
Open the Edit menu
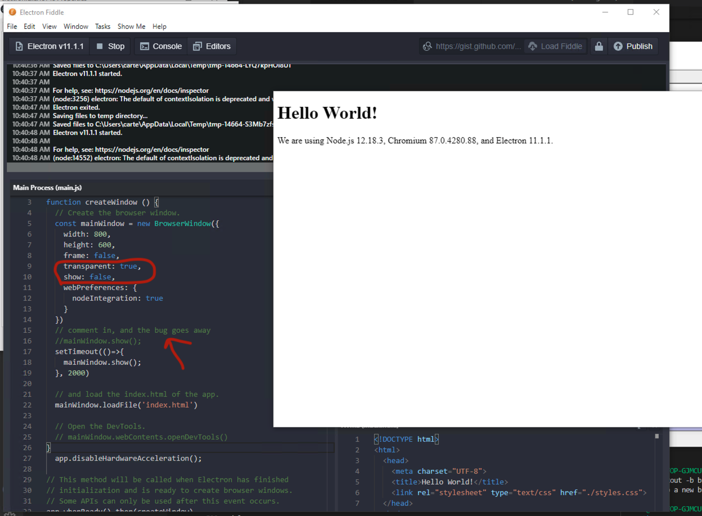click(x=29, y=26)
